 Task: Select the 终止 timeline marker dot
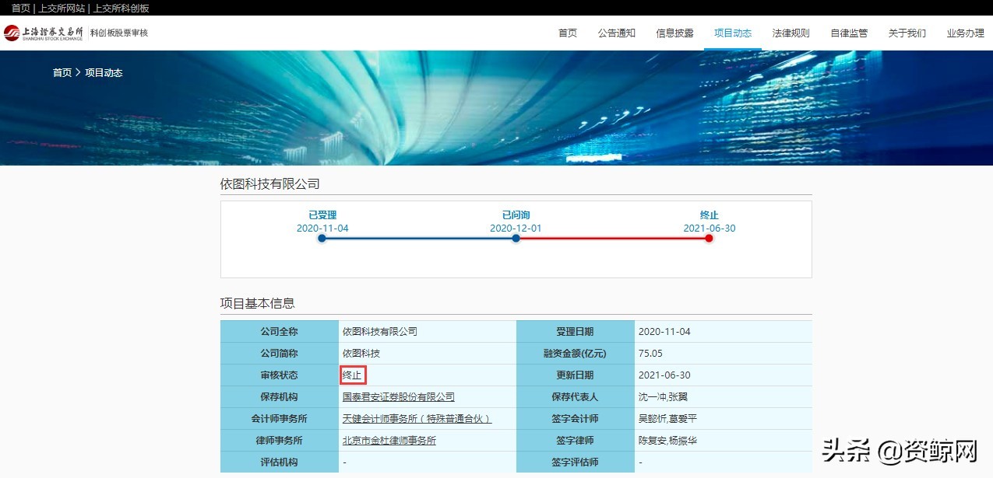708,239
